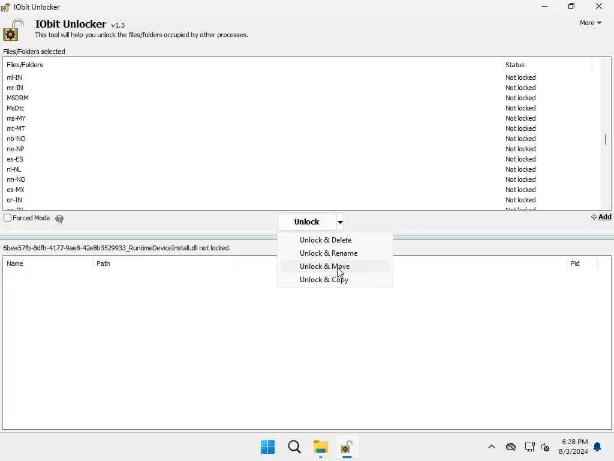
Task: Click the Pid column header
Action: coord(582,264)
